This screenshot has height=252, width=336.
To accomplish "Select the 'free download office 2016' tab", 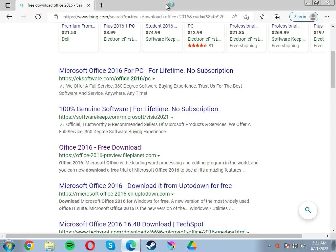I will 55,5.
